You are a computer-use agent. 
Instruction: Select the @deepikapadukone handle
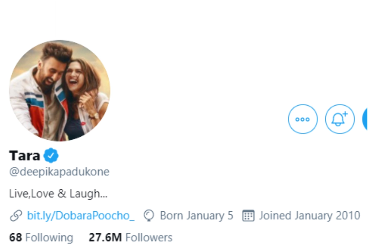point(59,172)
